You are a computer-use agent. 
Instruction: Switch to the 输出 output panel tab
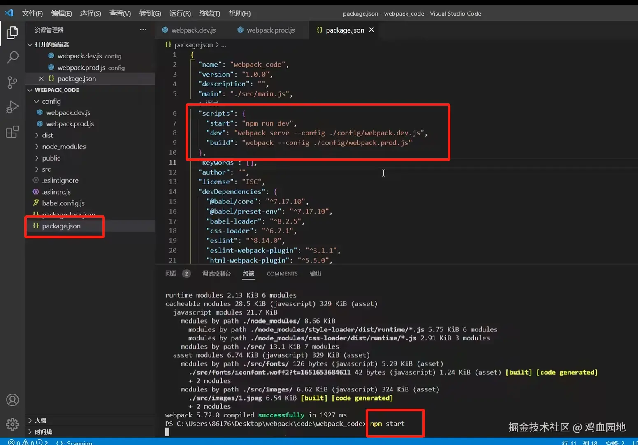click(316, 274)
